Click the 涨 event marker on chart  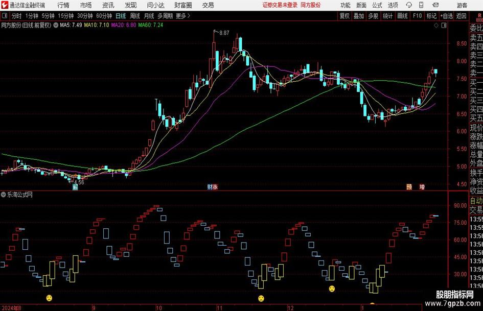tap(215, 187)
